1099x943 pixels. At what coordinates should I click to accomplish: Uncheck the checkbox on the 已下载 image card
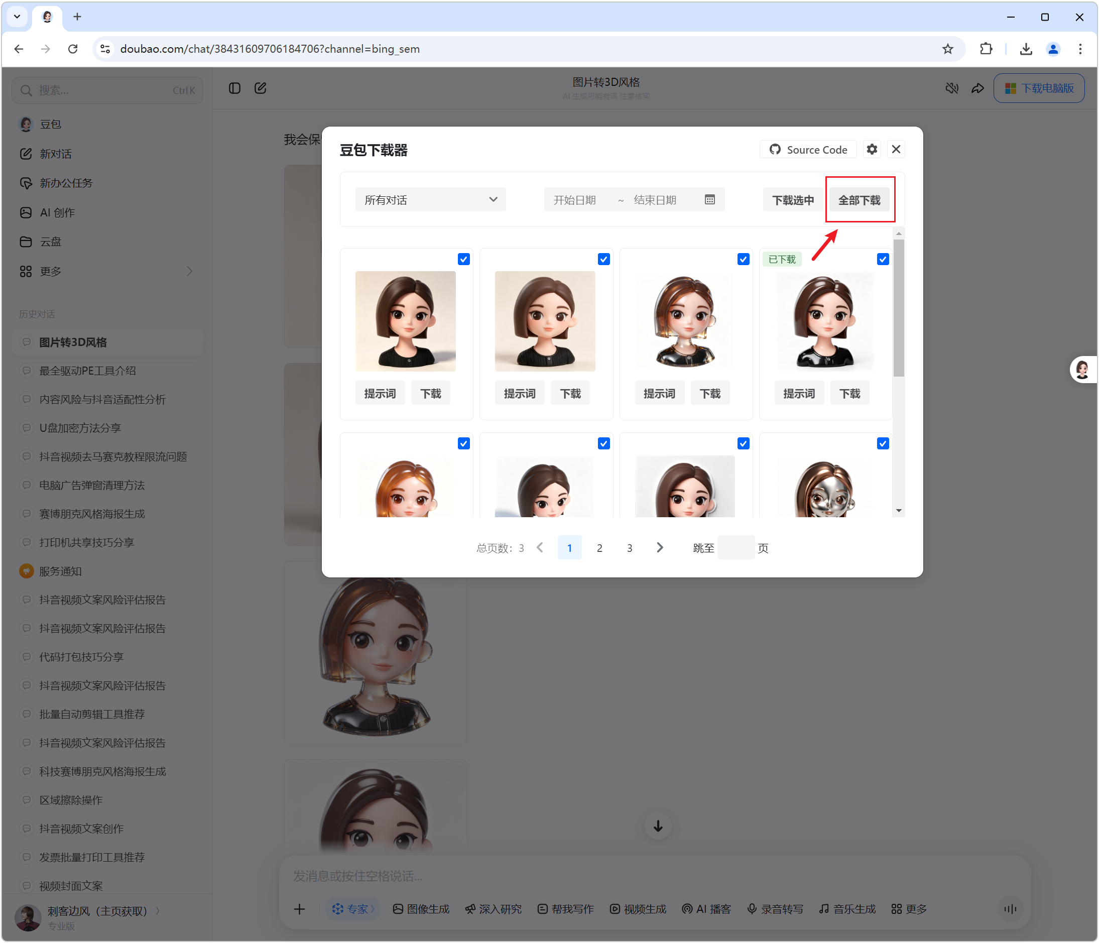click(x=883, y=259)
